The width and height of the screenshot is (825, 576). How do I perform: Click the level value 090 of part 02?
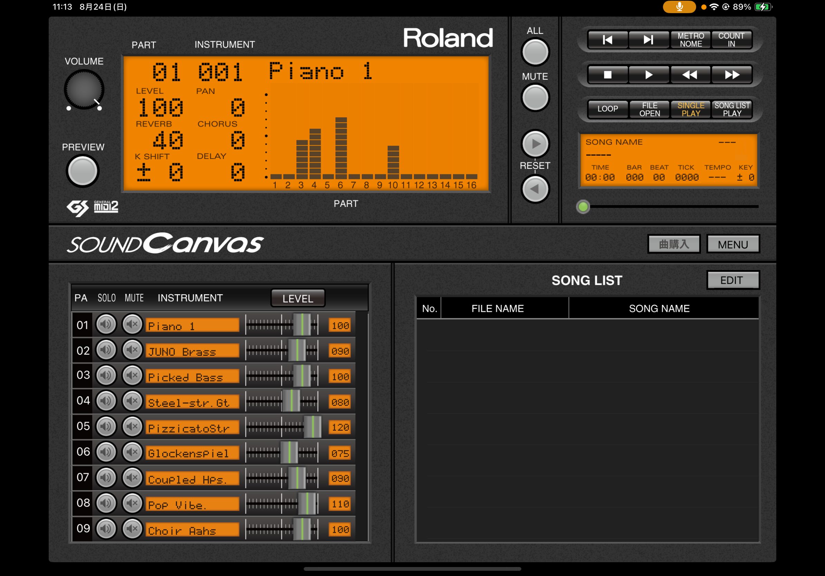pyautogui.click(x=340, y=351)
